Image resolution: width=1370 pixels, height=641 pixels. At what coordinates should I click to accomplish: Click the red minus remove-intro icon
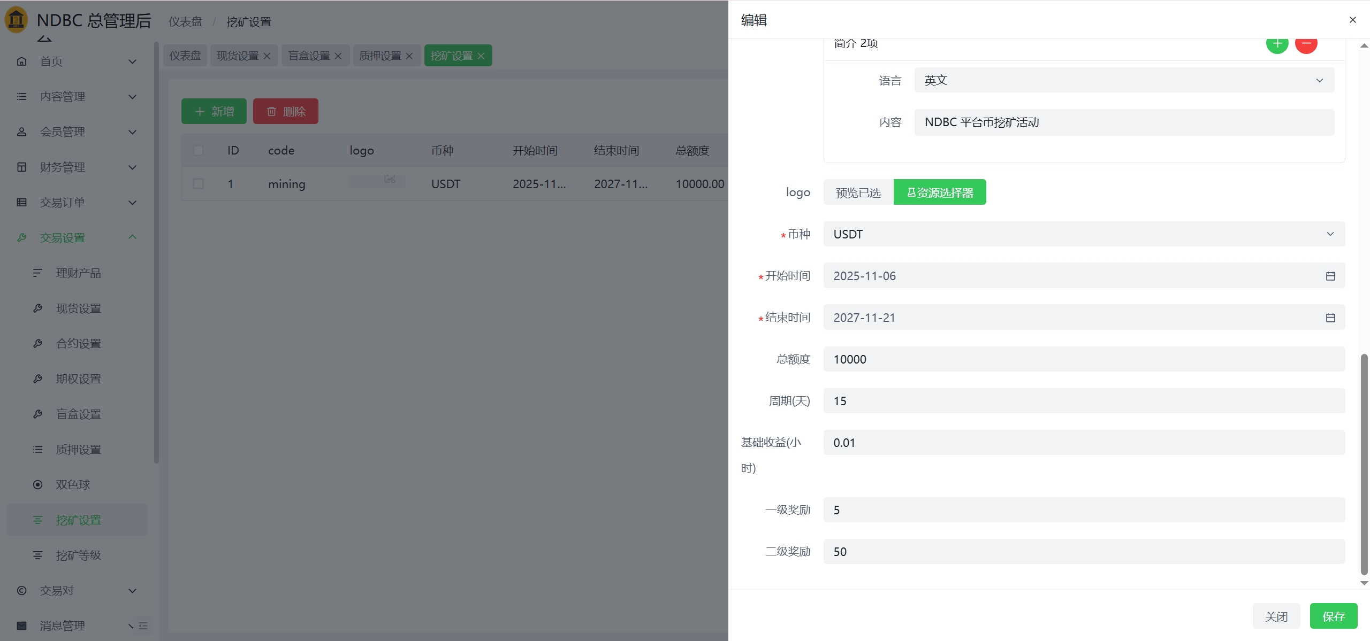(x=1306, y=44)
